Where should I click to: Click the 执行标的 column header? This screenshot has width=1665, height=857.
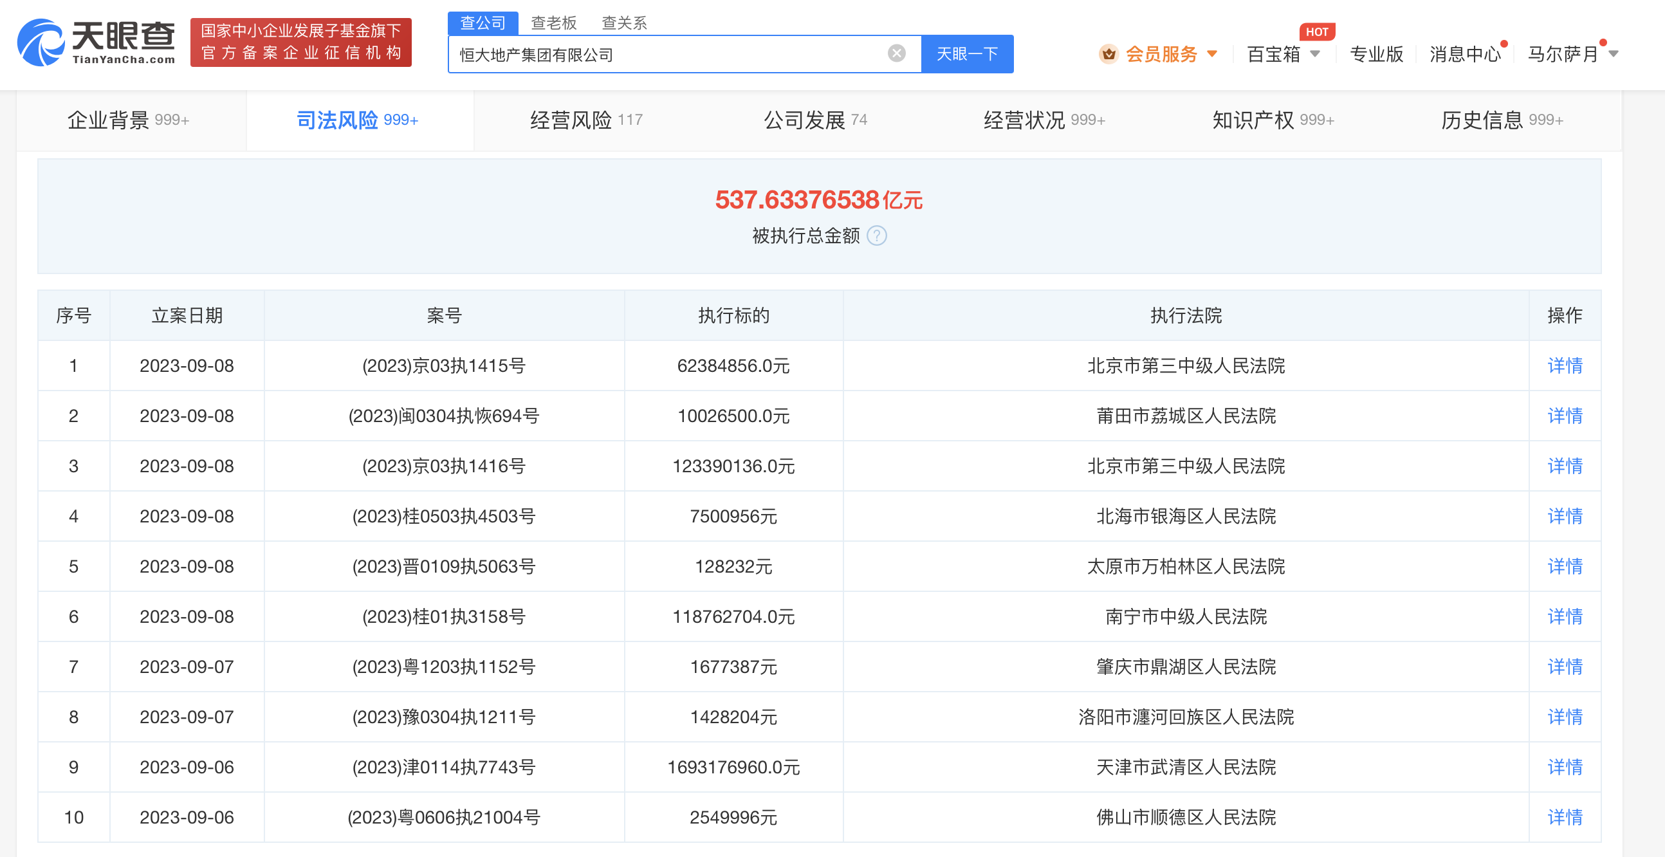click(x=733, y=315)
